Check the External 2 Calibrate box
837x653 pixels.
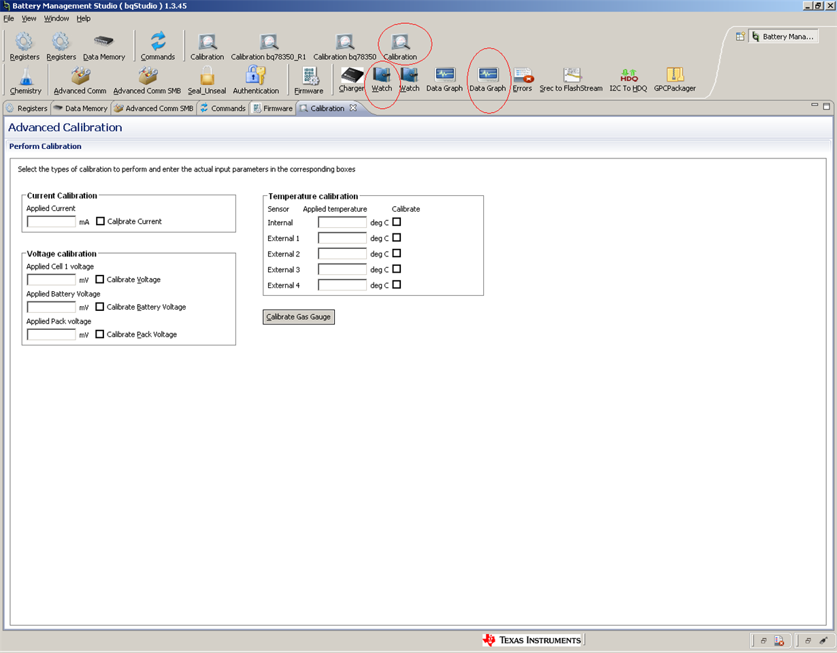click(397, 253)
